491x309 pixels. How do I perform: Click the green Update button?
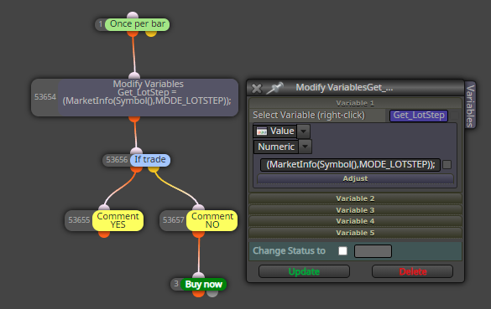[x=304, y=271]
